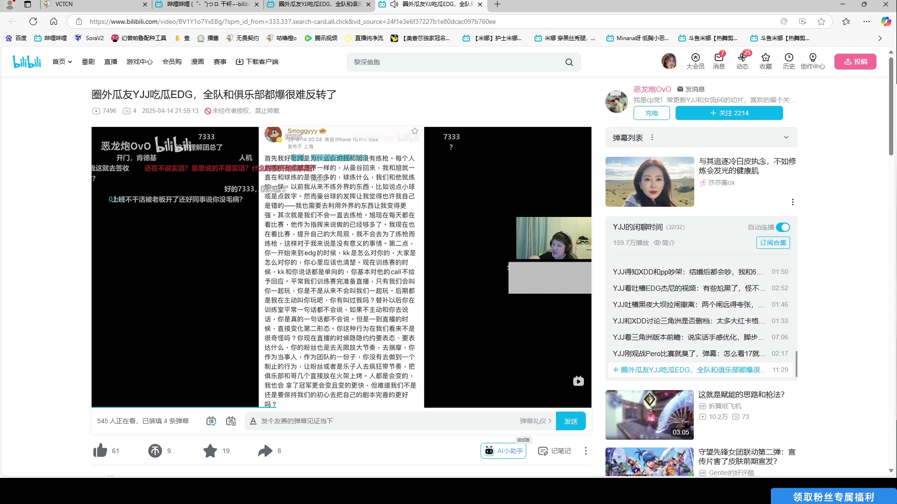The width and height of the screenshot is (897, 504).
Task: Open the 番剧 nav item
Action: pyautogui.click(x=88, y=62)
